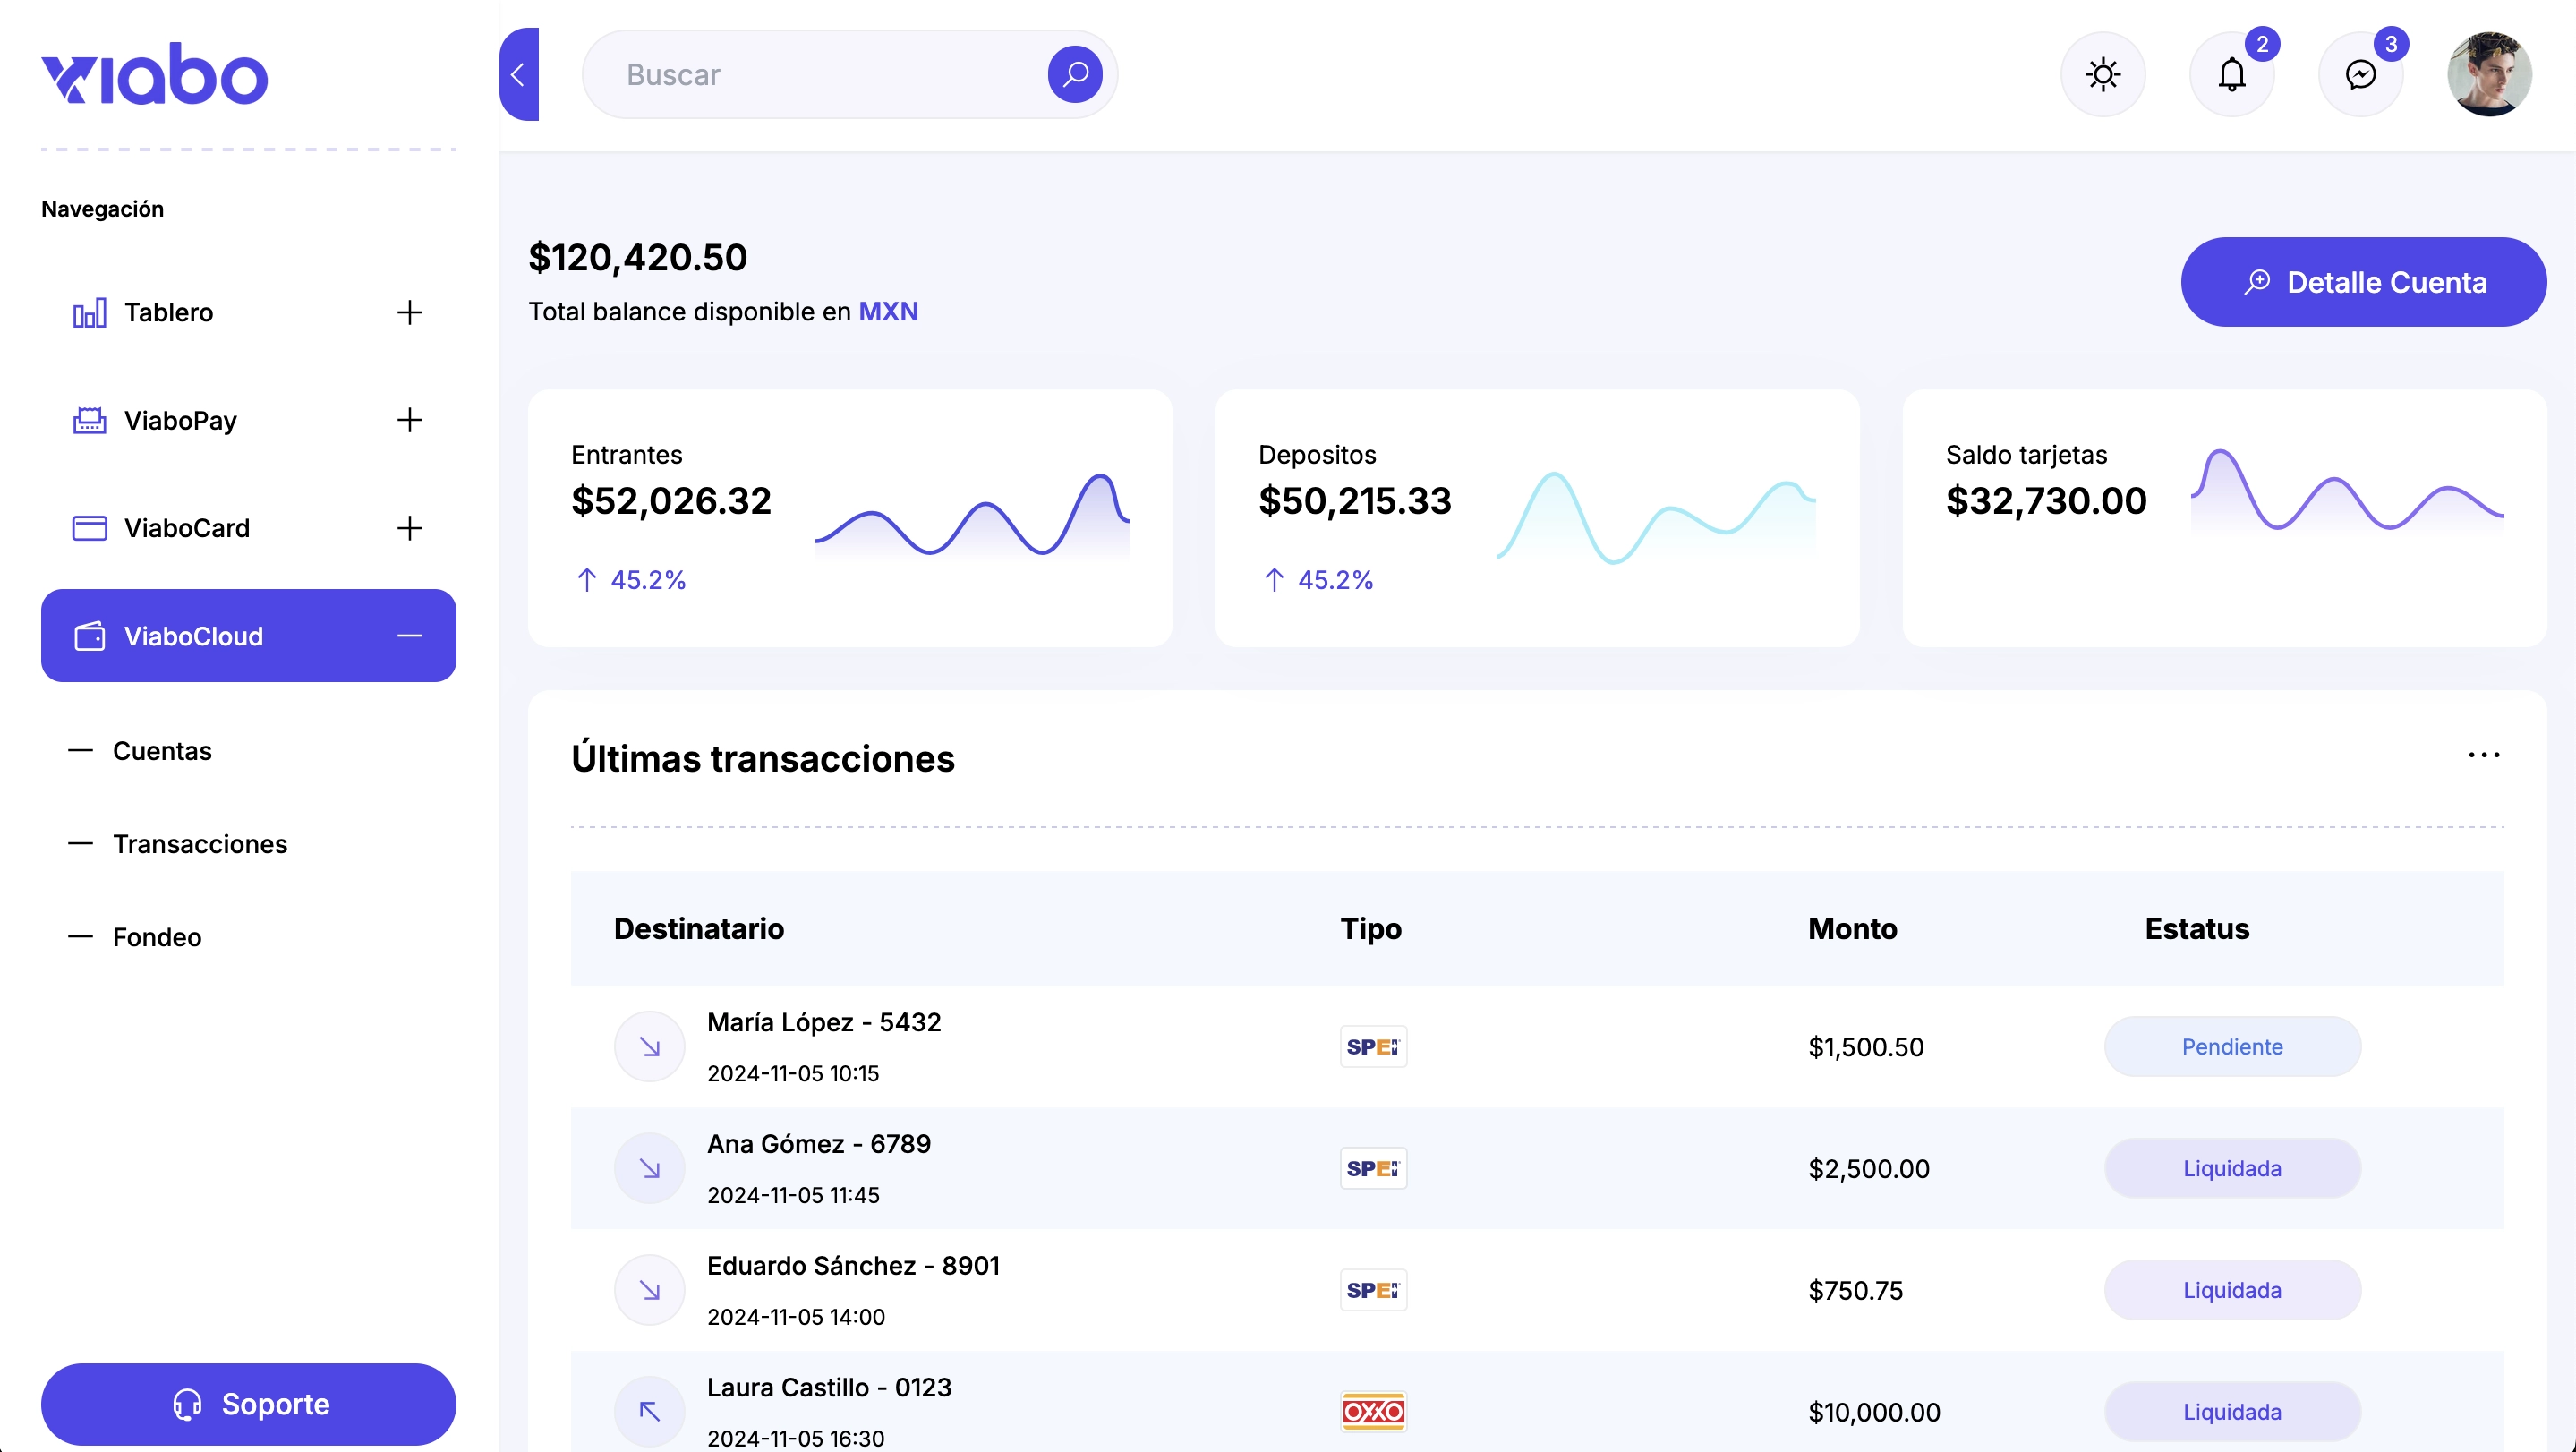Click the OXXO payment type logo
The height and width of the screenshot is (1452, 2576).
(1373, 1411)
